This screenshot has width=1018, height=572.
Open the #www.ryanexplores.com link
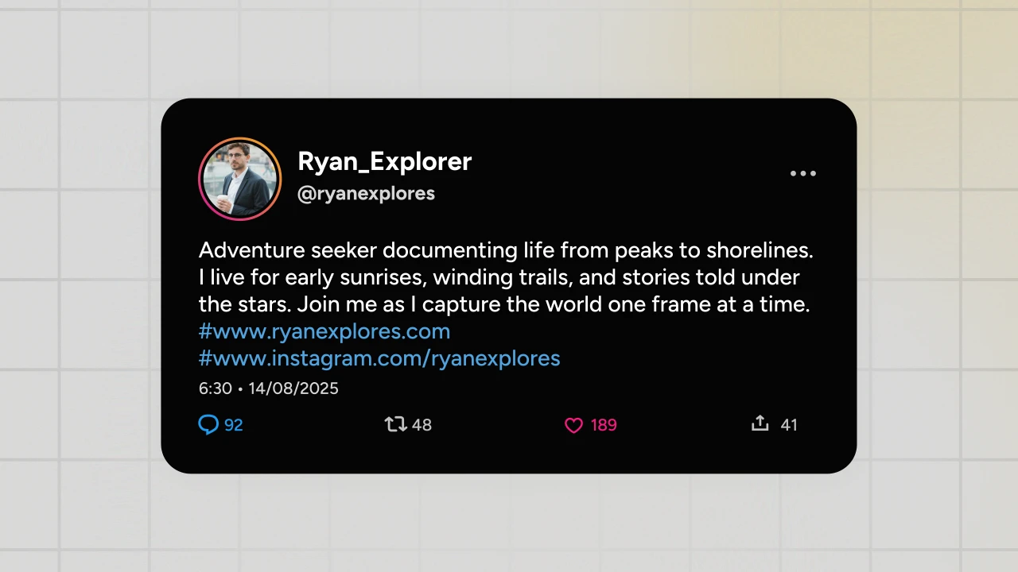point(324,331)
